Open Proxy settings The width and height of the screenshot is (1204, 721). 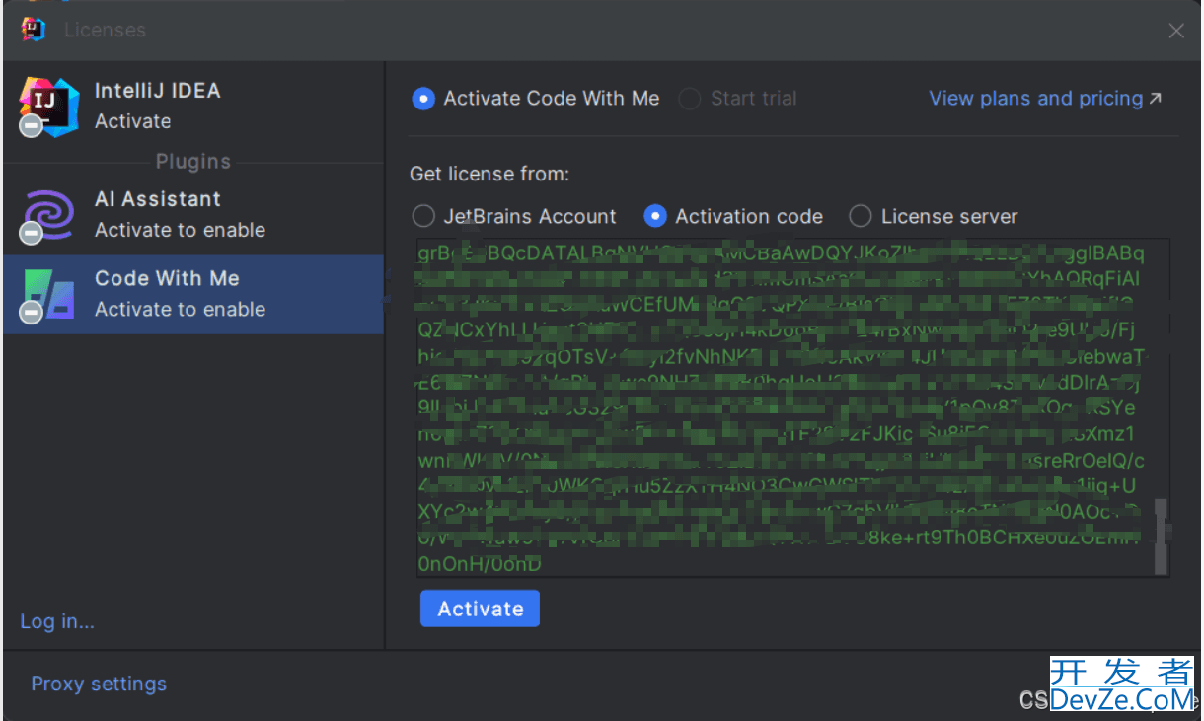coord(99,684)
